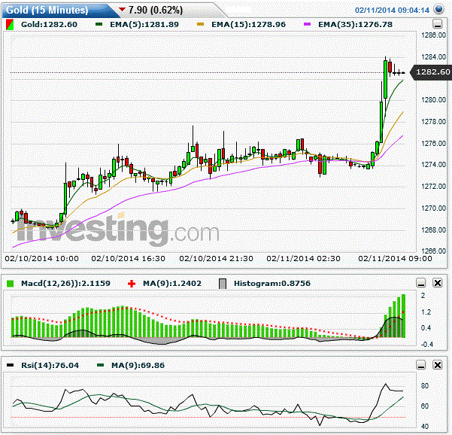Click the 7.90 (0.62%) change value

pyautogui.click(x=156, y=10)
